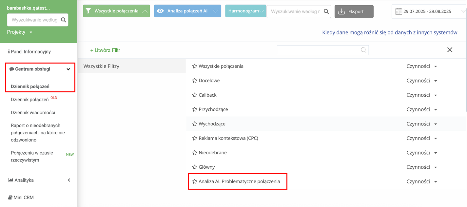Select Analiza AI. Problematyczne połączenia filter name
467x207 pixels.
point(239,181)
